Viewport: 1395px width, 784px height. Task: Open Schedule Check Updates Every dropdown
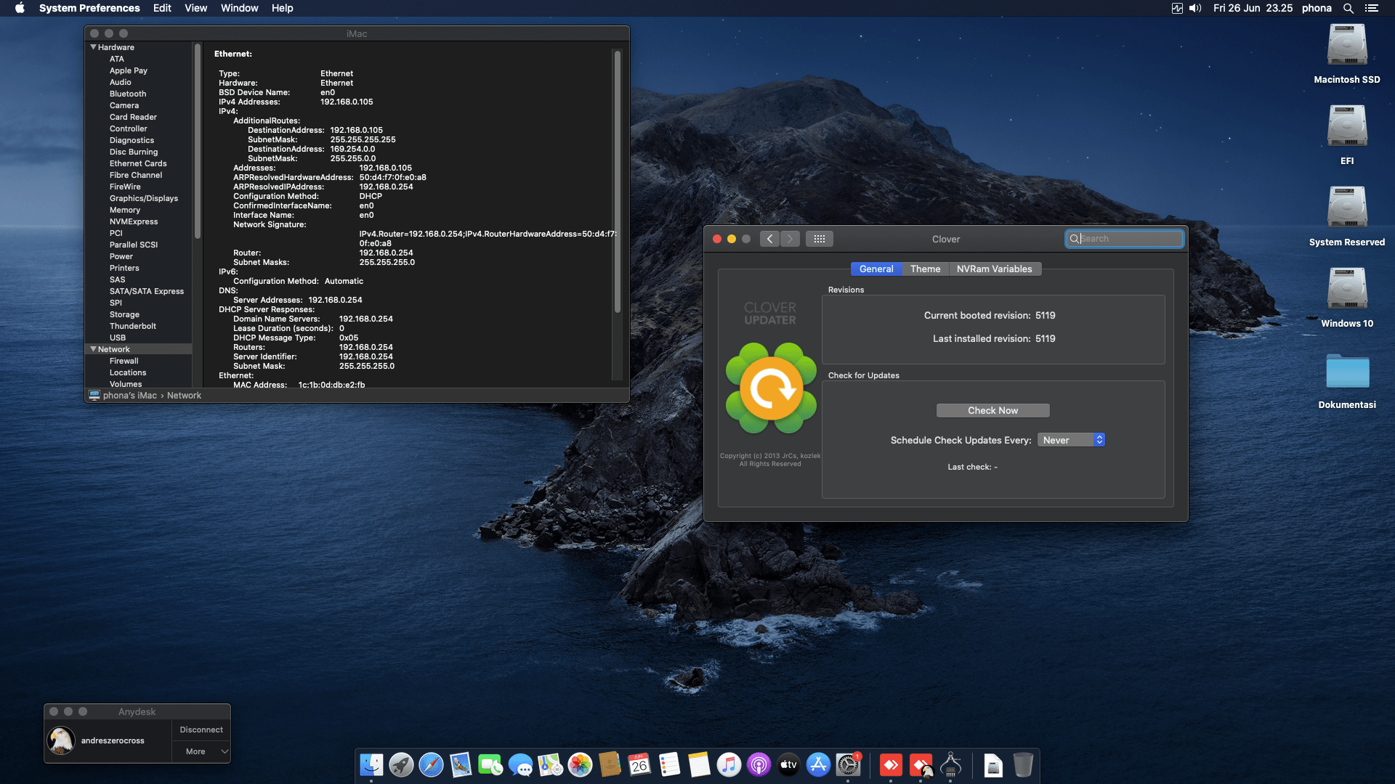[x=1071, y=440]
